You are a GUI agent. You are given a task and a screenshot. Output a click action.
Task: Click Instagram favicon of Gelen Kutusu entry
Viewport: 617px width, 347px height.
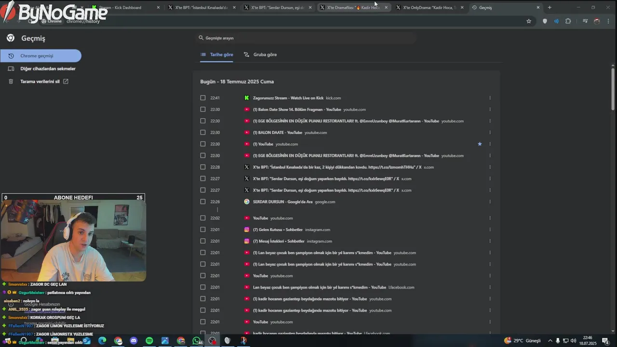coord(247,230)
